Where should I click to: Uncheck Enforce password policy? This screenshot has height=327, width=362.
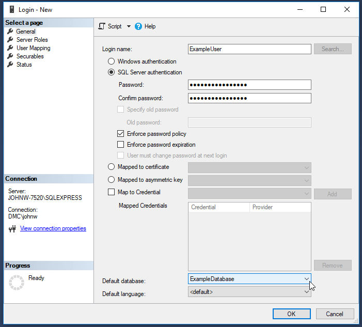pyautogui.click(x=120, y=134)
